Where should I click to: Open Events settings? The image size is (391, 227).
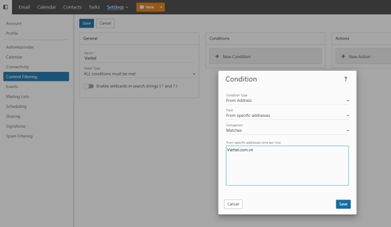[x=12, y=87]
